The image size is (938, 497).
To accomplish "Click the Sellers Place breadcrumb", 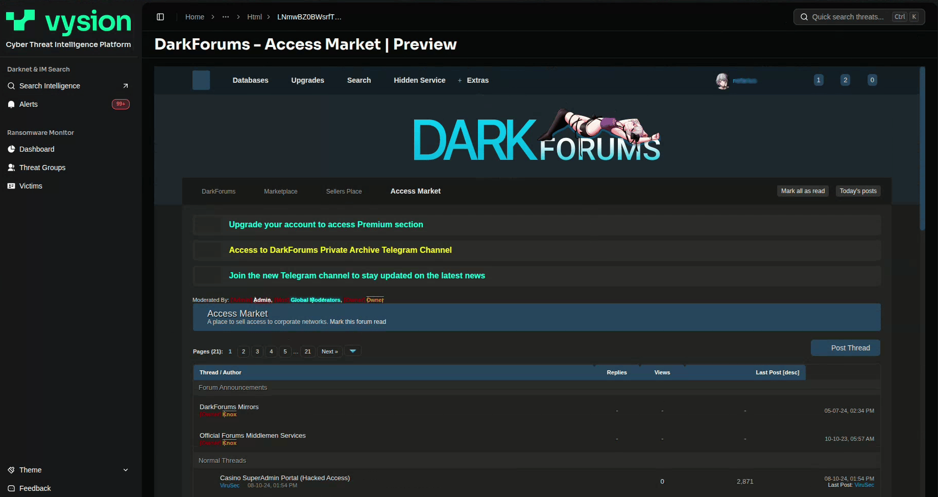I will coord(344,192).
